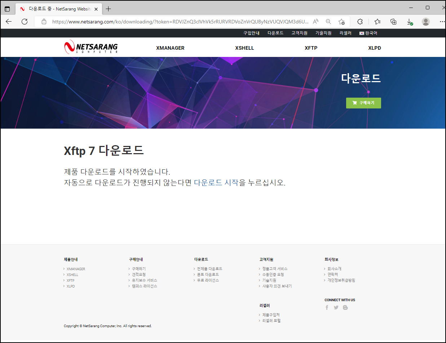This screenshot has height=343, width=446.
Task: Open the favorites list icon
Action: (377, 22)
